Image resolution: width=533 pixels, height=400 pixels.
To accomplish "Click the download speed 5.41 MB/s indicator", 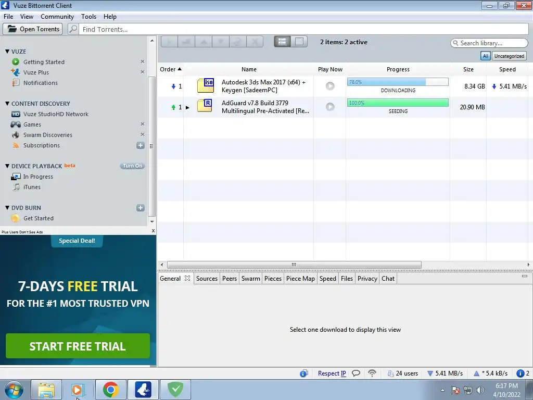I will tap(445, 373).
